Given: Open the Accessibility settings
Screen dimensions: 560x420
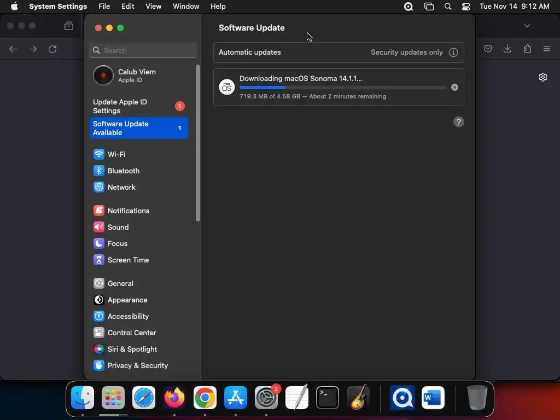Looking at the screenshot, I should (x=138, y=317).
